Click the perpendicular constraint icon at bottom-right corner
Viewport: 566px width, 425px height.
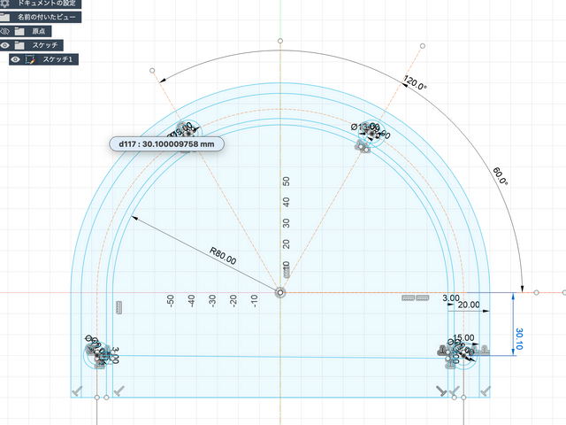point(486,389)
